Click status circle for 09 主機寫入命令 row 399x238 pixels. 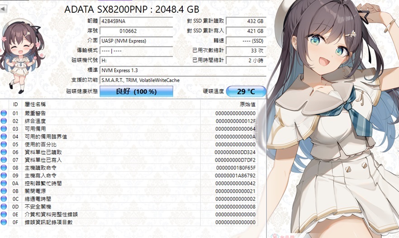[x=4, y=176]
